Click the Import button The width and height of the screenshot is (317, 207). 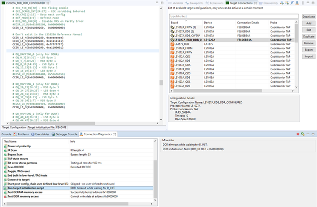(x=309, y=56)
